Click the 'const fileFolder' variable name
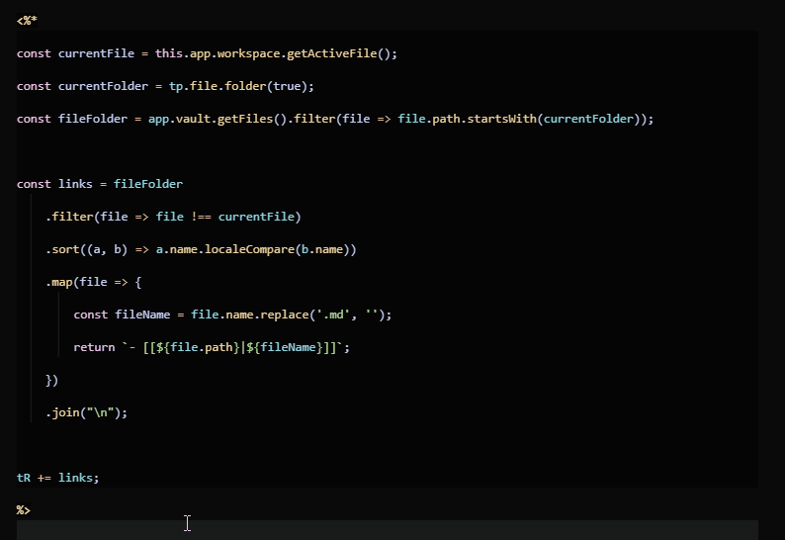785x540 pixels. [93, 119]
